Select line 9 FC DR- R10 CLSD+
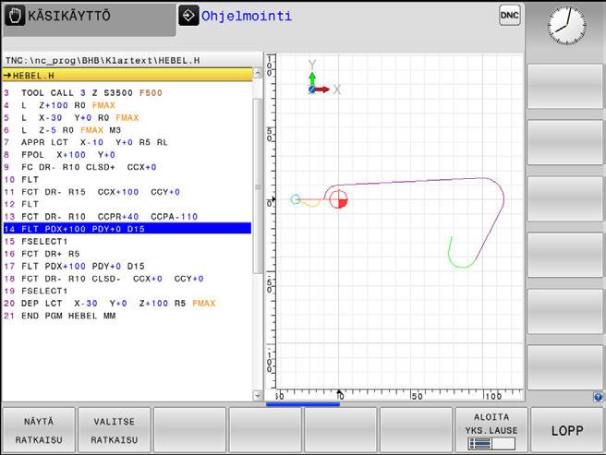 (127, 167)
